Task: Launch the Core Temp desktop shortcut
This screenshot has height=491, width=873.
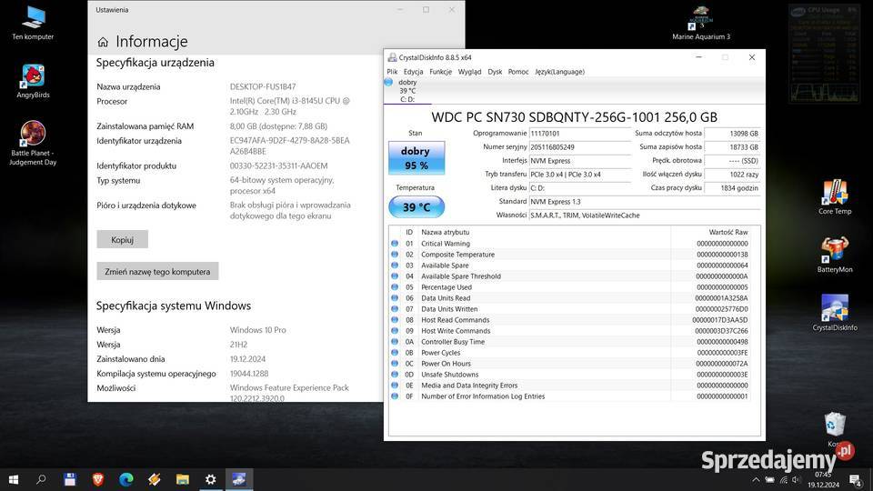Action: tap(835, 197)
